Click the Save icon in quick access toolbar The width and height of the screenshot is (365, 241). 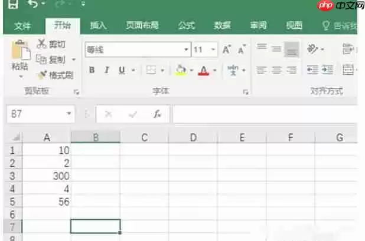[13, 4]
